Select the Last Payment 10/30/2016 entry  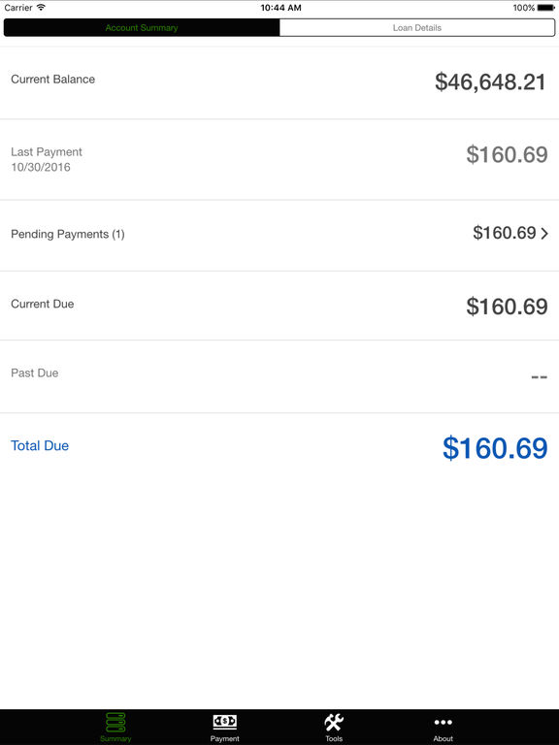click(x=47, y=160)
